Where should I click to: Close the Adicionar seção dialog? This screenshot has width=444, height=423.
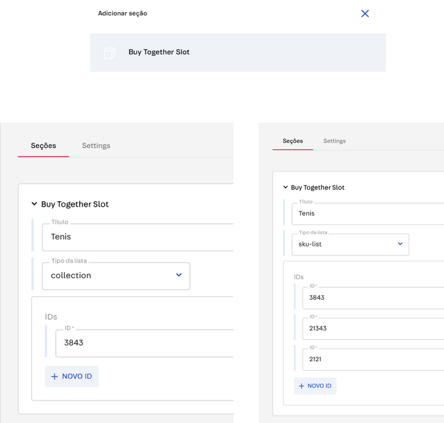[365, 13]
